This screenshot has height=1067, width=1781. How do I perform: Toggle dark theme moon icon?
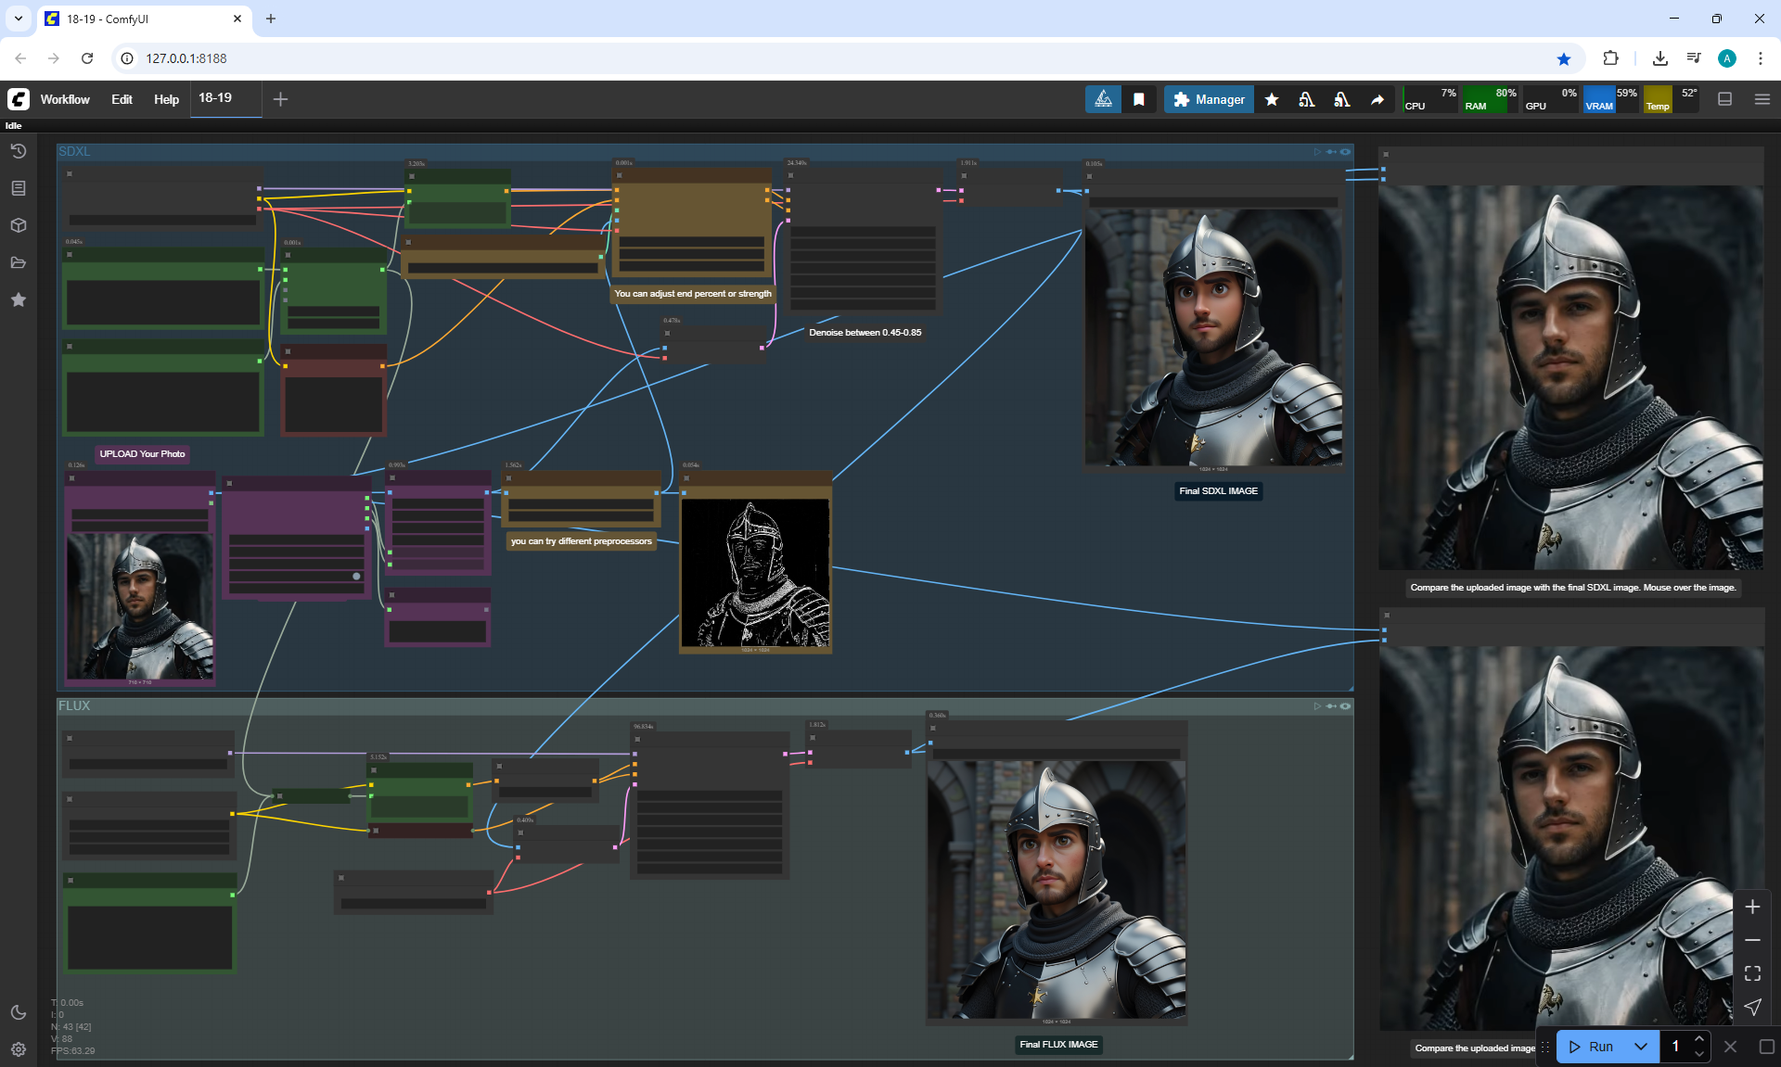coord(18,1012)
